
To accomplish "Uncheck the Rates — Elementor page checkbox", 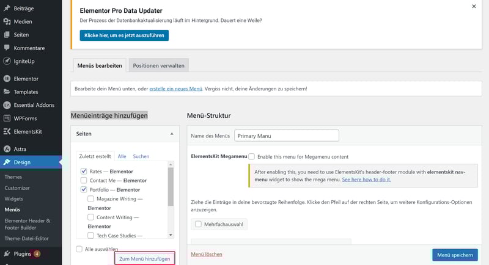I will (84, 172).
